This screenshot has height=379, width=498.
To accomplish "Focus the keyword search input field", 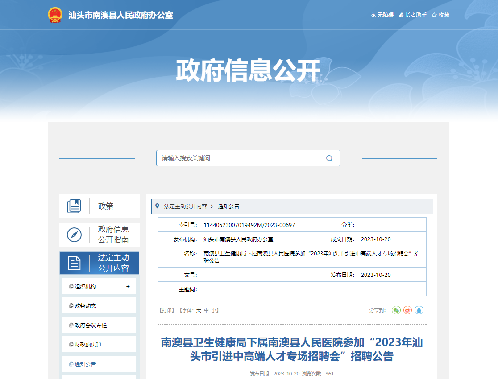I will (x=241, y=158).
